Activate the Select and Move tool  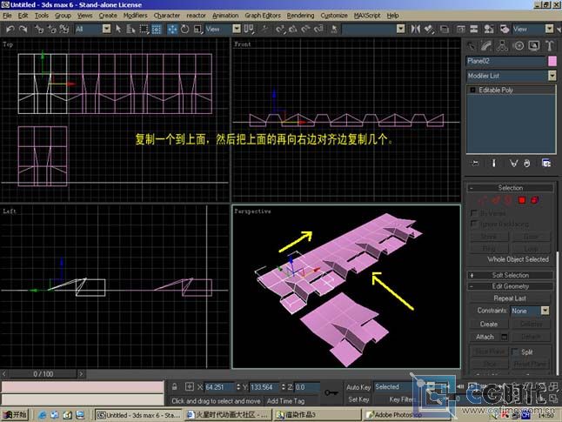click(172, 29)
